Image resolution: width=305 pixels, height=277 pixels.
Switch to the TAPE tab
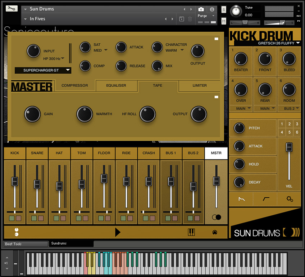(158, 85)
